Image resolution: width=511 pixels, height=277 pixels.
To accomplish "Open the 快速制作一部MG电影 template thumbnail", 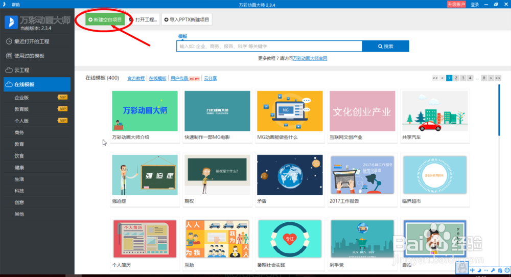I will pyautogui.click(x=217, y=111).
